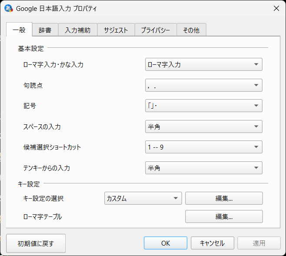The image size is (286, 256).
Task: Expand the テンキーからの入力 dropdown
Action: [204, 168]
